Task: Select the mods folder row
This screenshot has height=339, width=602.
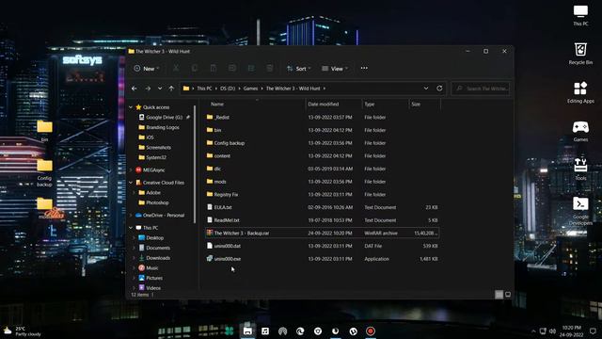Action: (x=323, y=182)
